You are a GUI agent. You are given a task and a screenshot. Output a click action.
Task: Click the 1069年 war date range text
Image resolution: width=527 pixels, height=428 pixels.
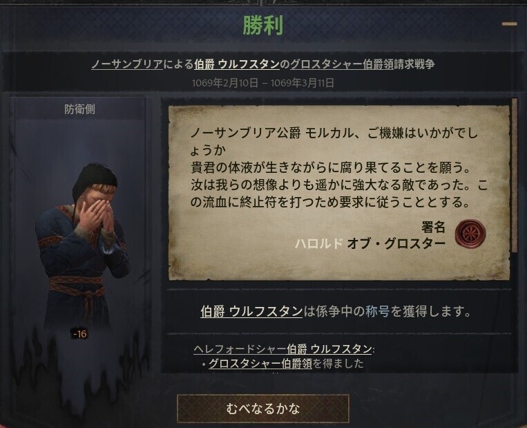pos(263,83)
